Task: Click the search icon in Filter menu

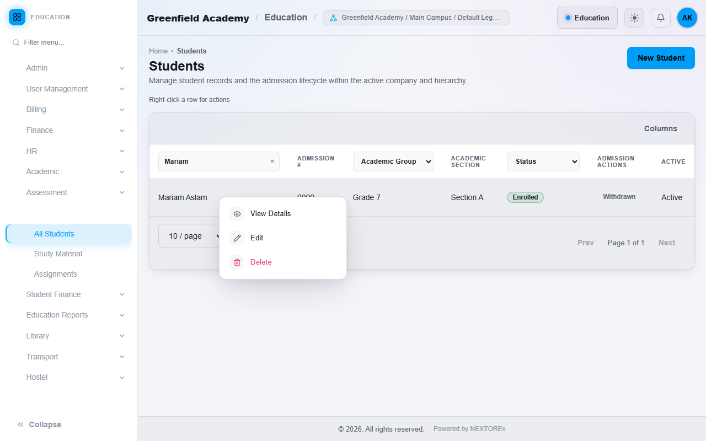Action: click(x=16, y=42)
